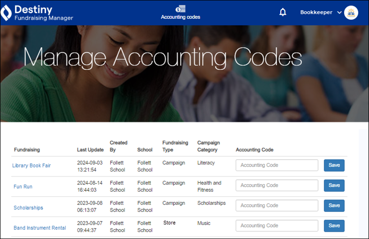This screenshot has width=369, height=239.
Task: Click the Fundraising column header
Action: point(27,150)
